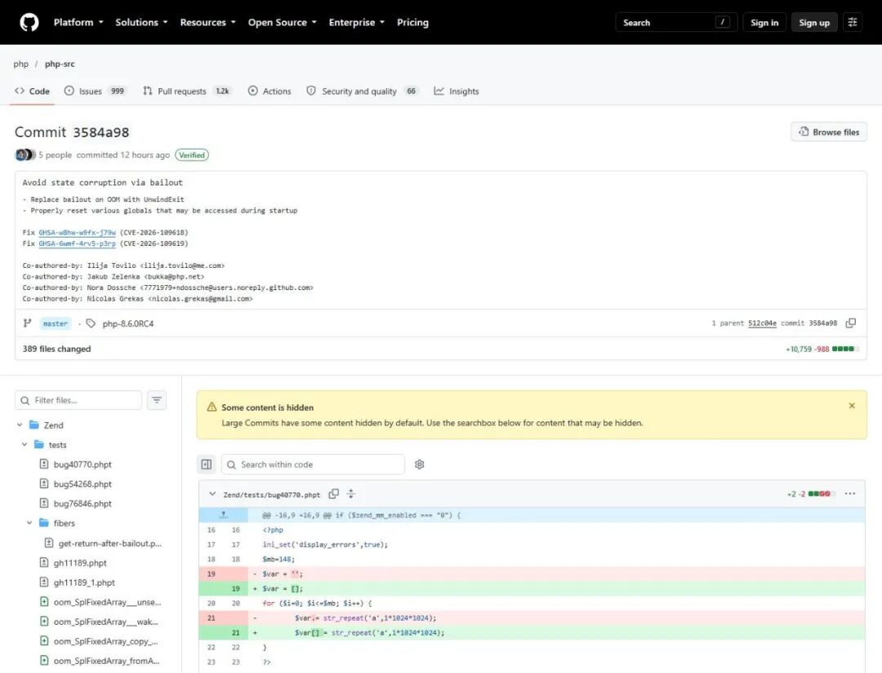Open the master branch label
The width and height of the screenshot is (882, 673).
click(x=56, y=323)
